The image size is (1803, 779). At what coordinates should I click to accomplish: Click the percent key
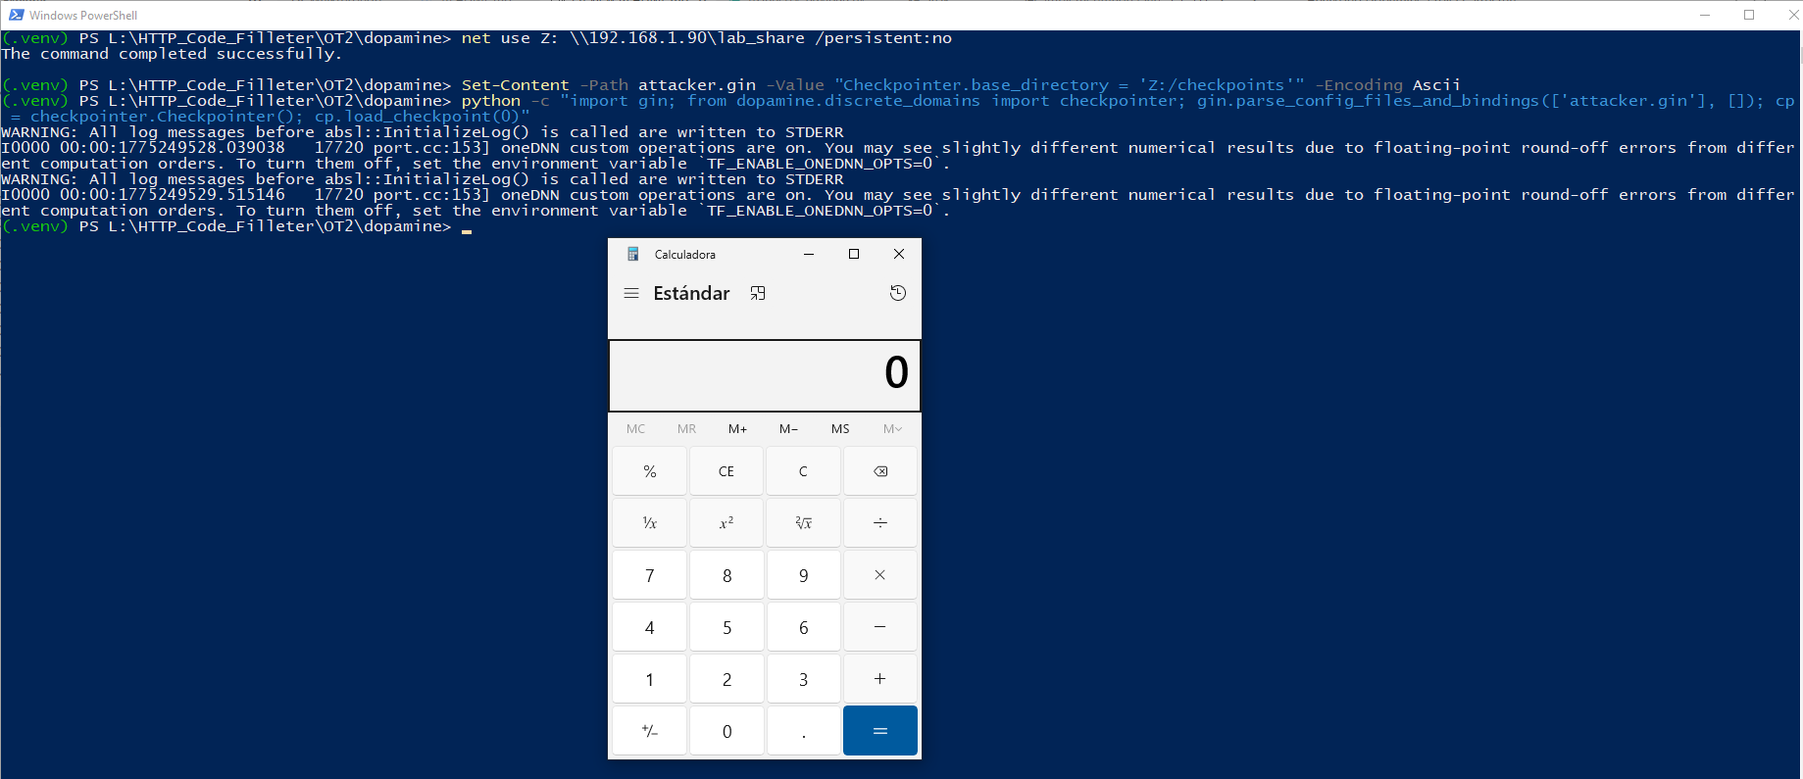[x=650, y=471]
